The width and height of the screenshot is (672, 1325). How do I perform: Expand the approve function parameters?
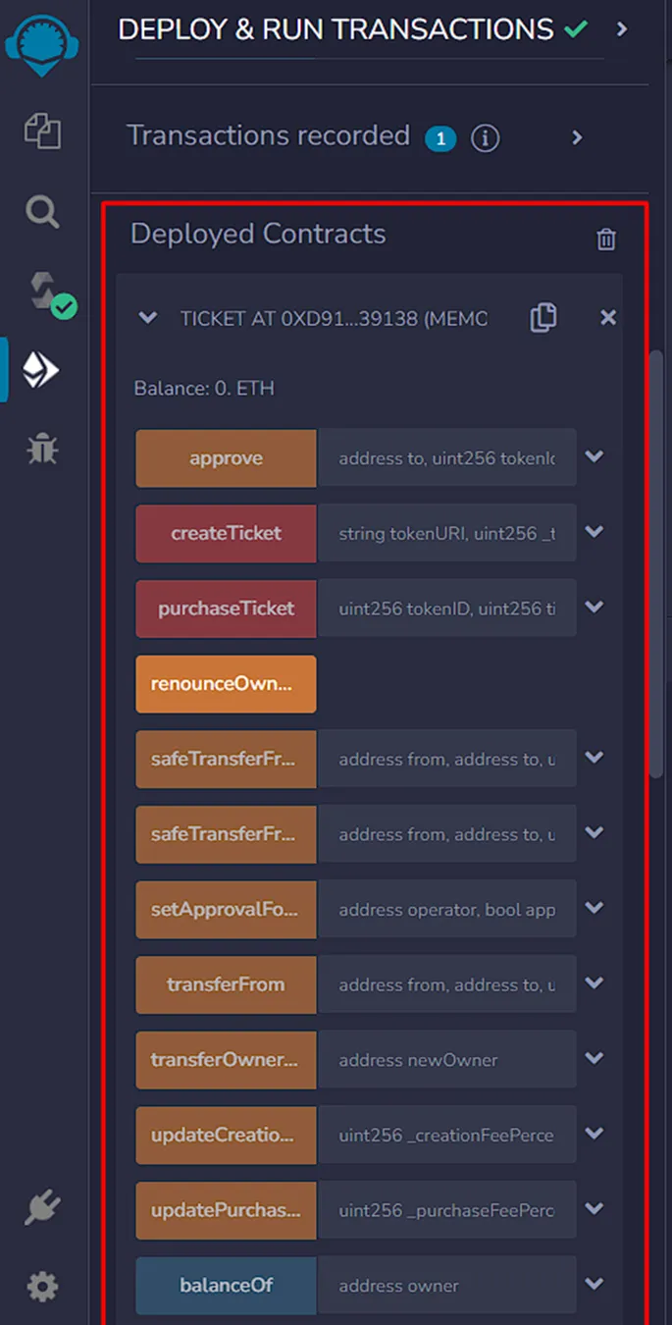point(594,457)
